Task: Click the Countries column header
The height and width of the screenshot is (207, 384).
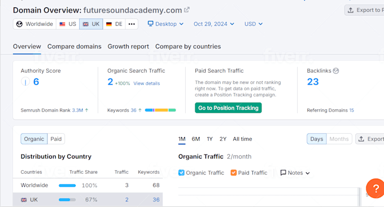Action: [31, 172]
